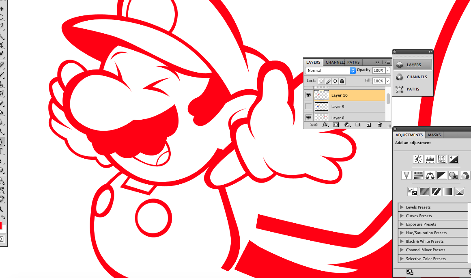Add a layer mask
The image size is (471, 278).
pos(336,125)
